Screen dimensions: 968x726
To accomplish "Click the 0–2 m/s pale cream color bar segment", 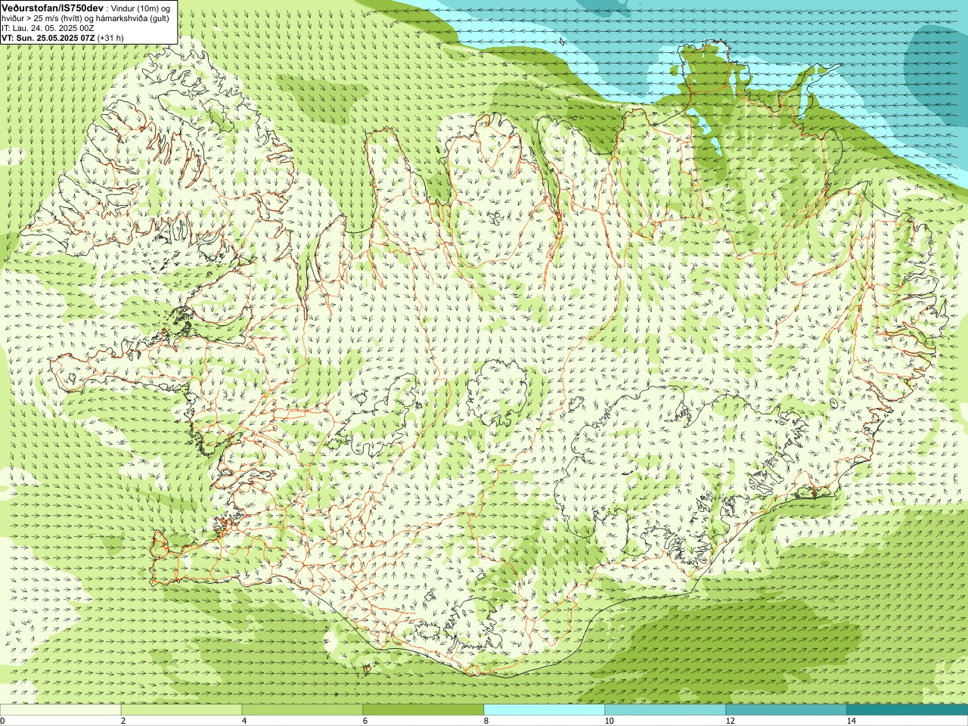I will [x=60, y=710].
